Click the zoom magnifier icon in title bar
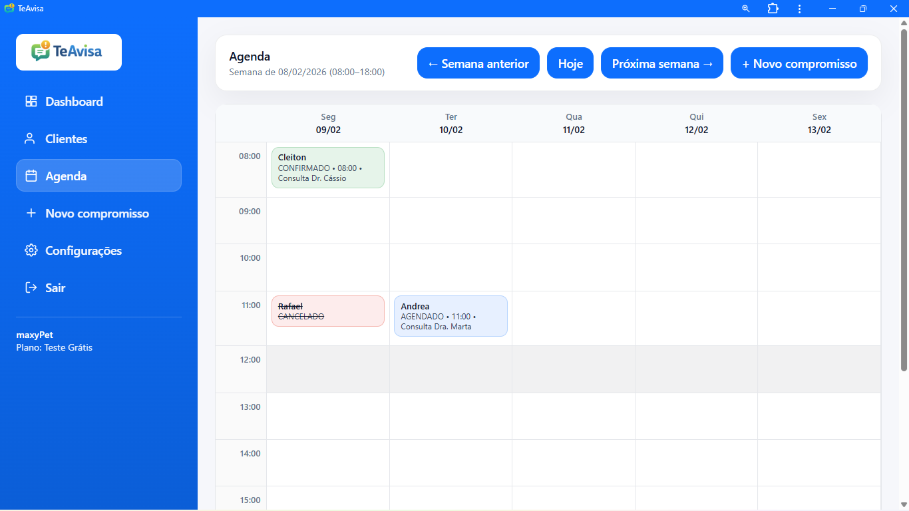The height and width of the screenshot is (511, 909). [746, 9]
